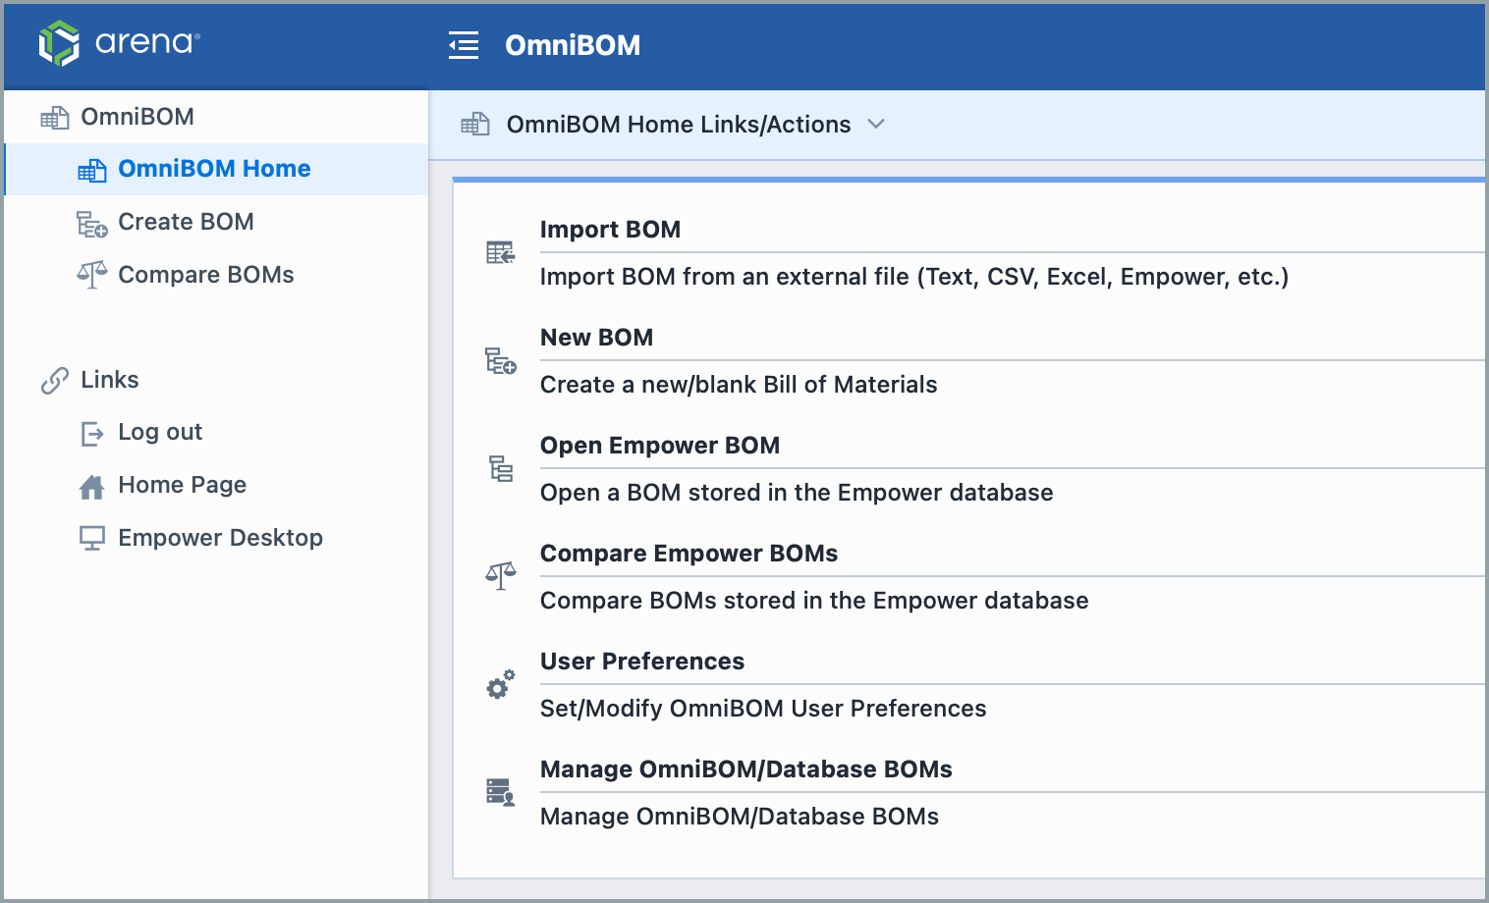Click the User Preferences gears icon
Viewport: 1489px width, 903px height.
(501, 684)
